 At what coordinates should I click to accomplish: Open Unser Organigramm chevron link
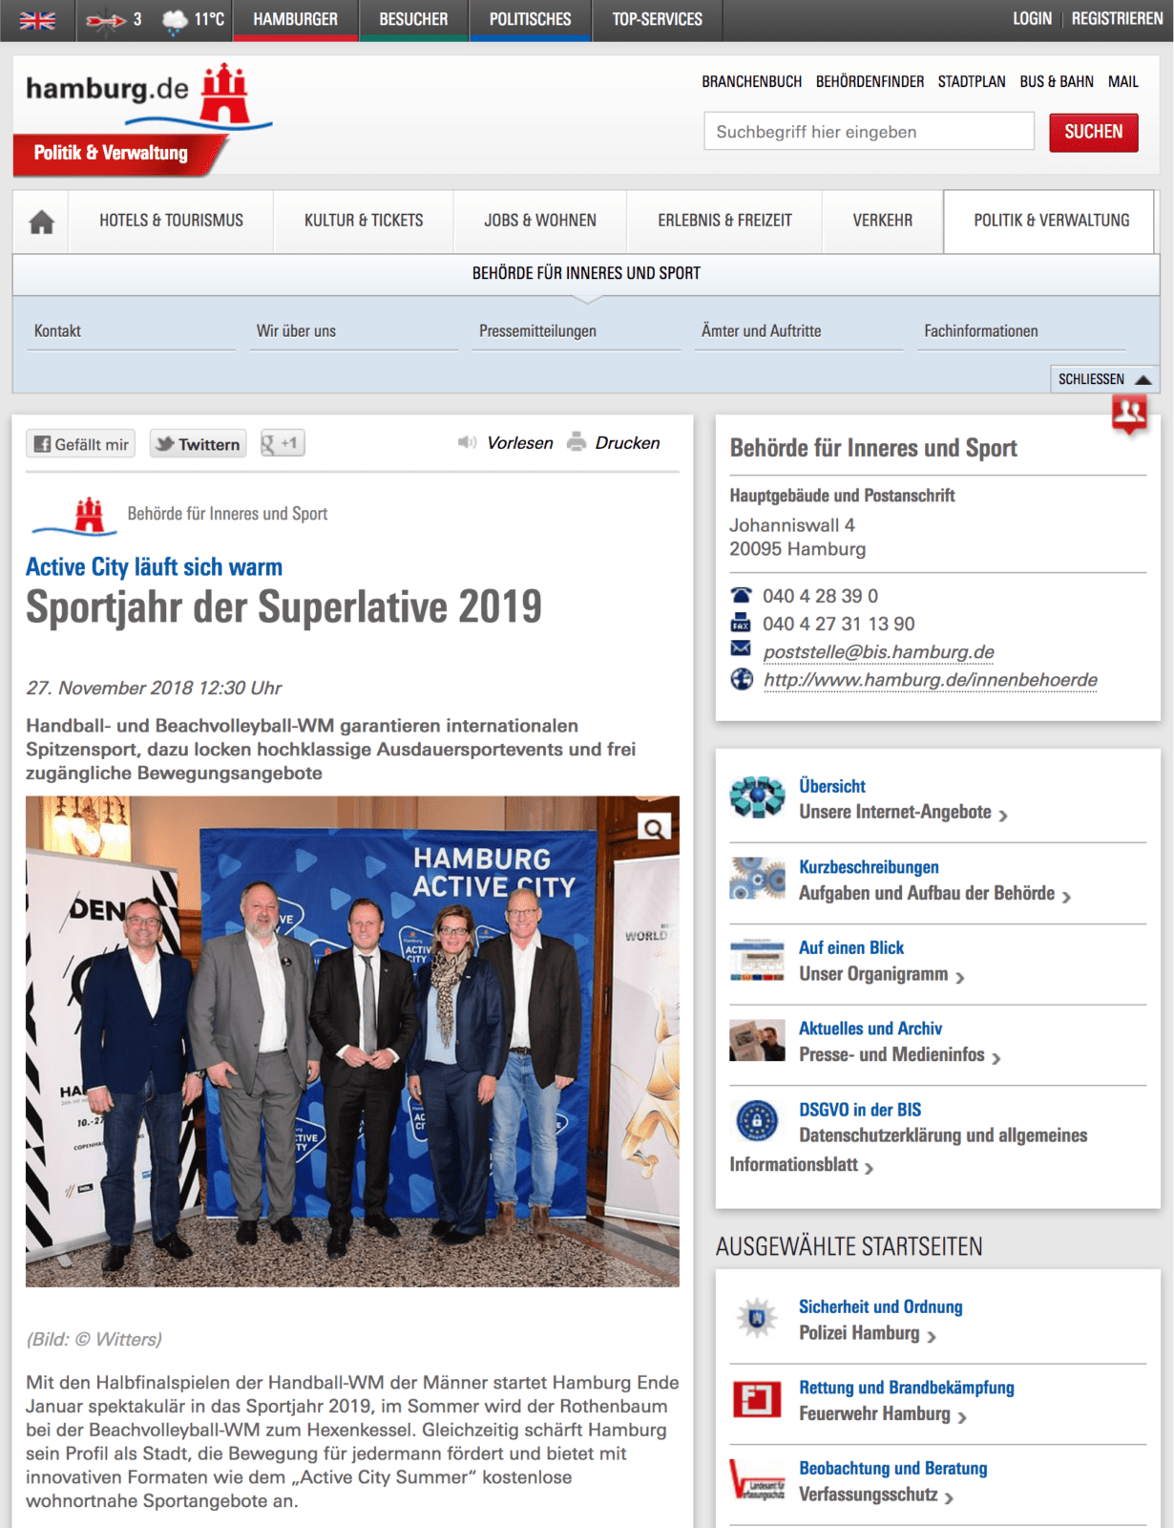pyautogui.click(x=959, y=977)
